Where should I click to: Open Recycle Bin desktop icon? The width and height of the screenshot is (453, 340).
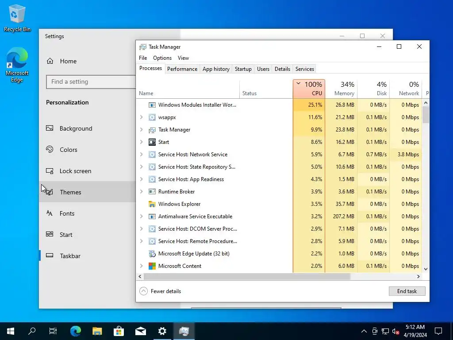click(17, 18)
